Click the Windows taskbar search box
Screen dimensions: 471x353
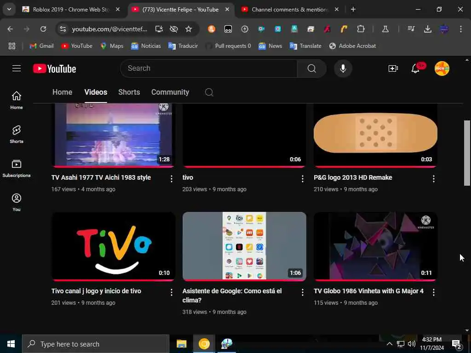[96, 344]
